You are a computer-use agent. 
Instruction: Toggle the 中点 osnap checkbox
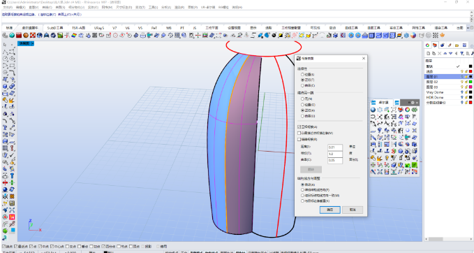[40, 246]
